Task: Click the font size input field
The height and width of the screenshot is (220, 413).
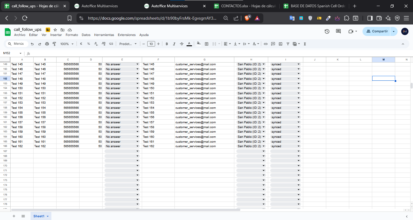Action: [151, 44]
